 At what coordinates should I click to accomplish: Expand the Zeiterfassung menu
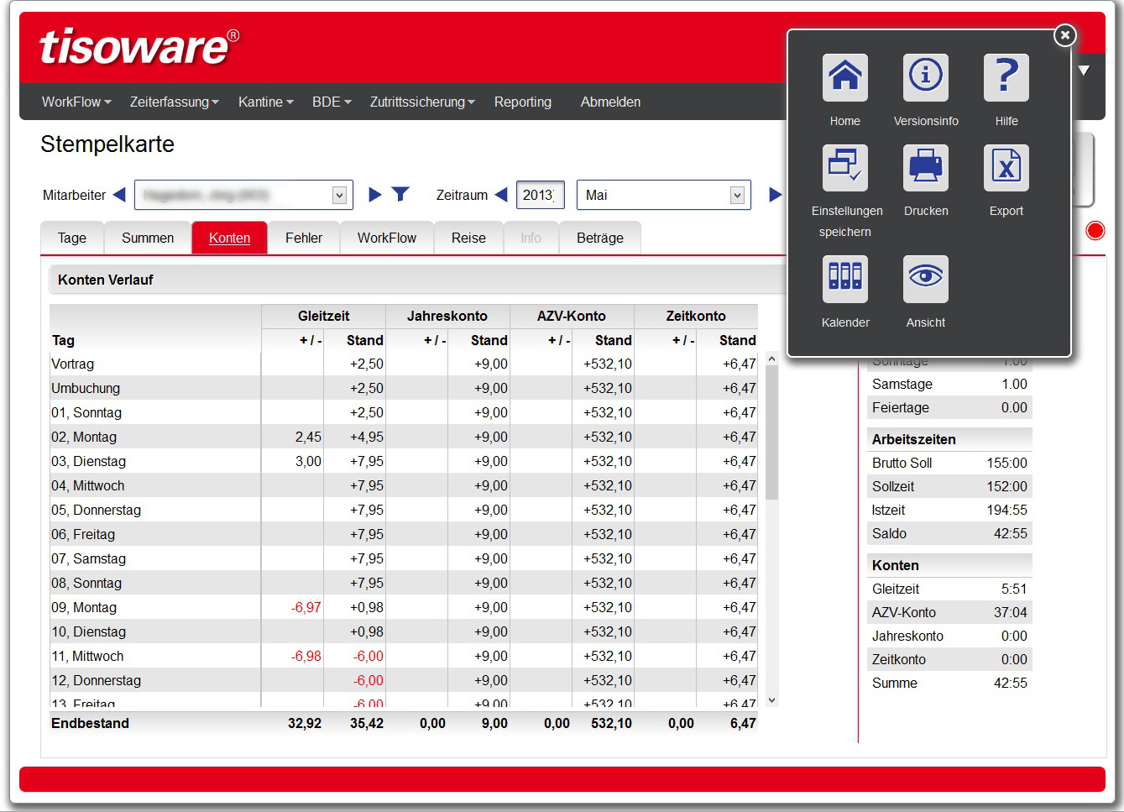pyautogui.click(x=173, y=102)
